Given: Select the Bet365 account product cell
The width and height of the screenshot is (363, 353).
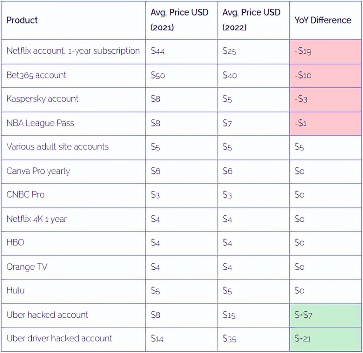Looking at the screenshot, I should tap(37, 75).
